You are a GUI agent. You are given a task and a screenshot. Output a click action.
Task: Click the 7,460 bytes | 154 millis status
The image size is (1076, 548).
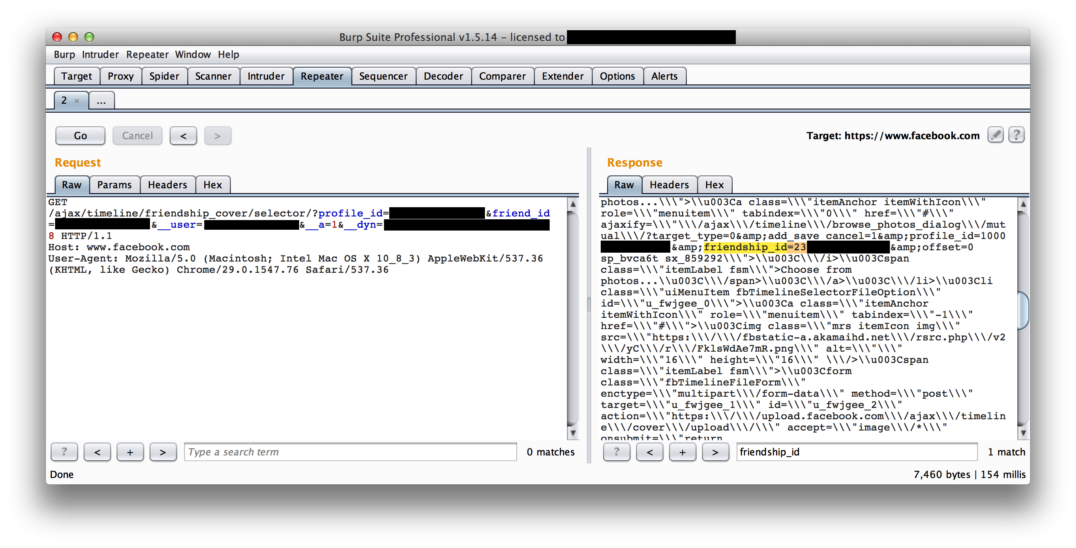[969, 474]
